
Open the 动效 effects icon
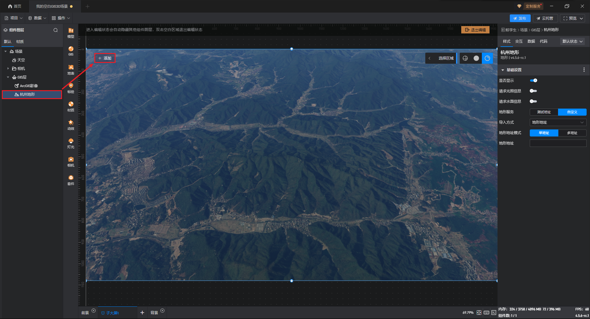pyautogui.click(x=71, y=125)
